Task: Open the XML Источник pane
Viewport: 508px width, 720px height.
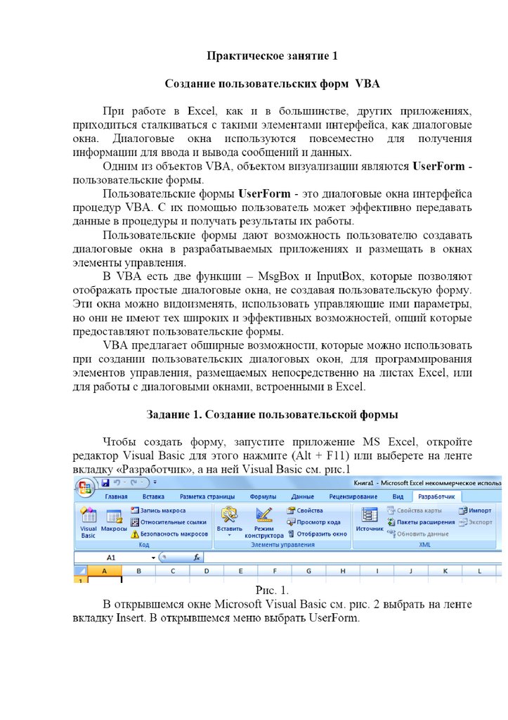Action: [x=370, y=520]
